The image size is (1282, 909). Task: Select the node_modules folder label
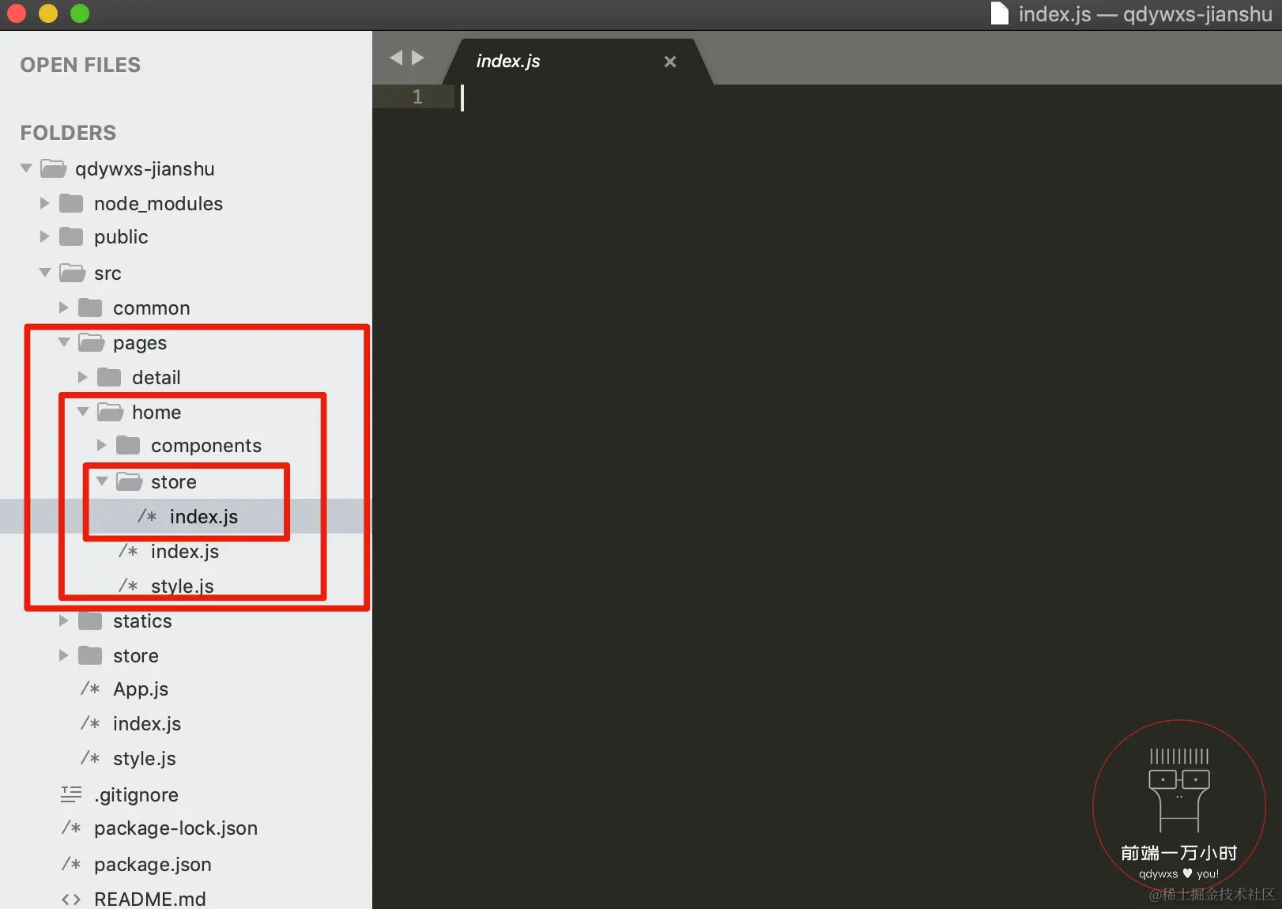158,203
